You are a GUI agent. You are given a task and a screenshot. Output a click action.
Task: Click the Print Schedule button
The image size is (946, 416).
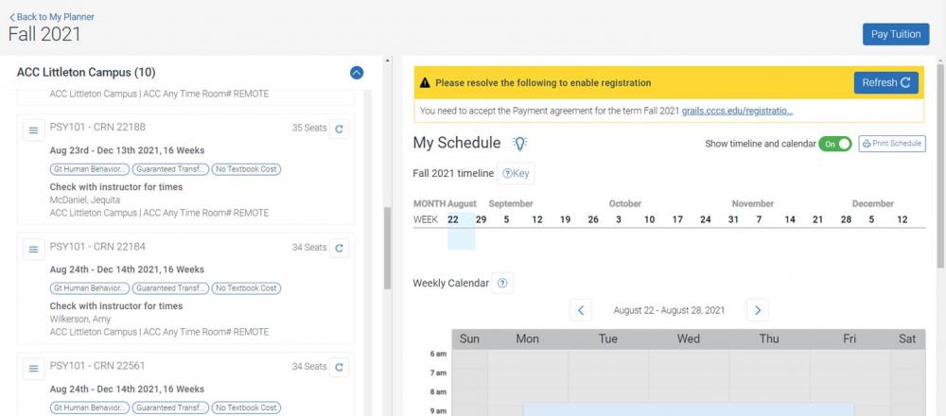(892, 144)
